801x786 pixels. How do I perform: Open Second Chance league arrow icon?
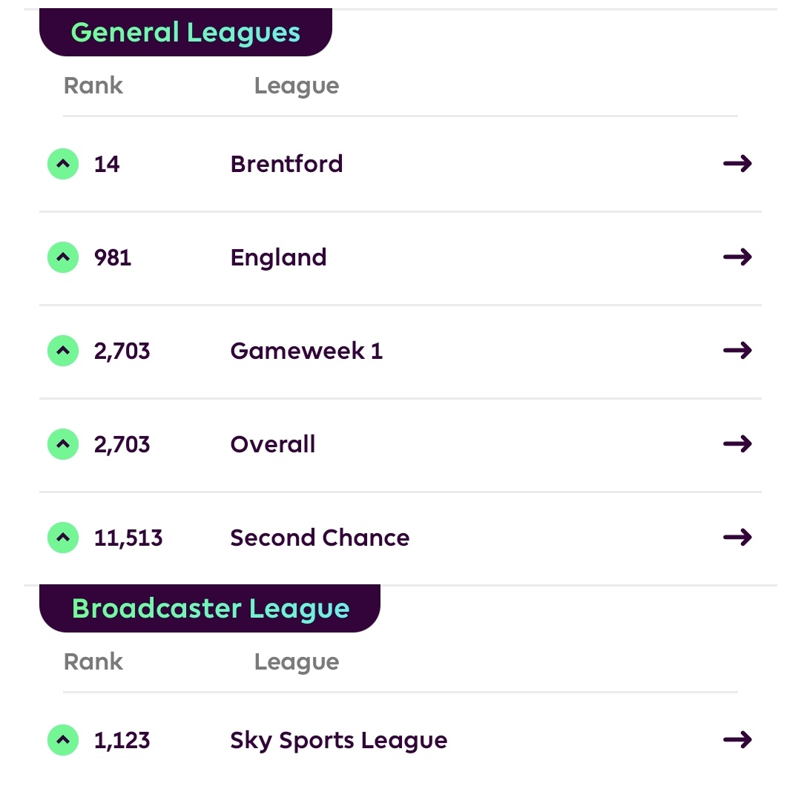(x=737, y=538)
